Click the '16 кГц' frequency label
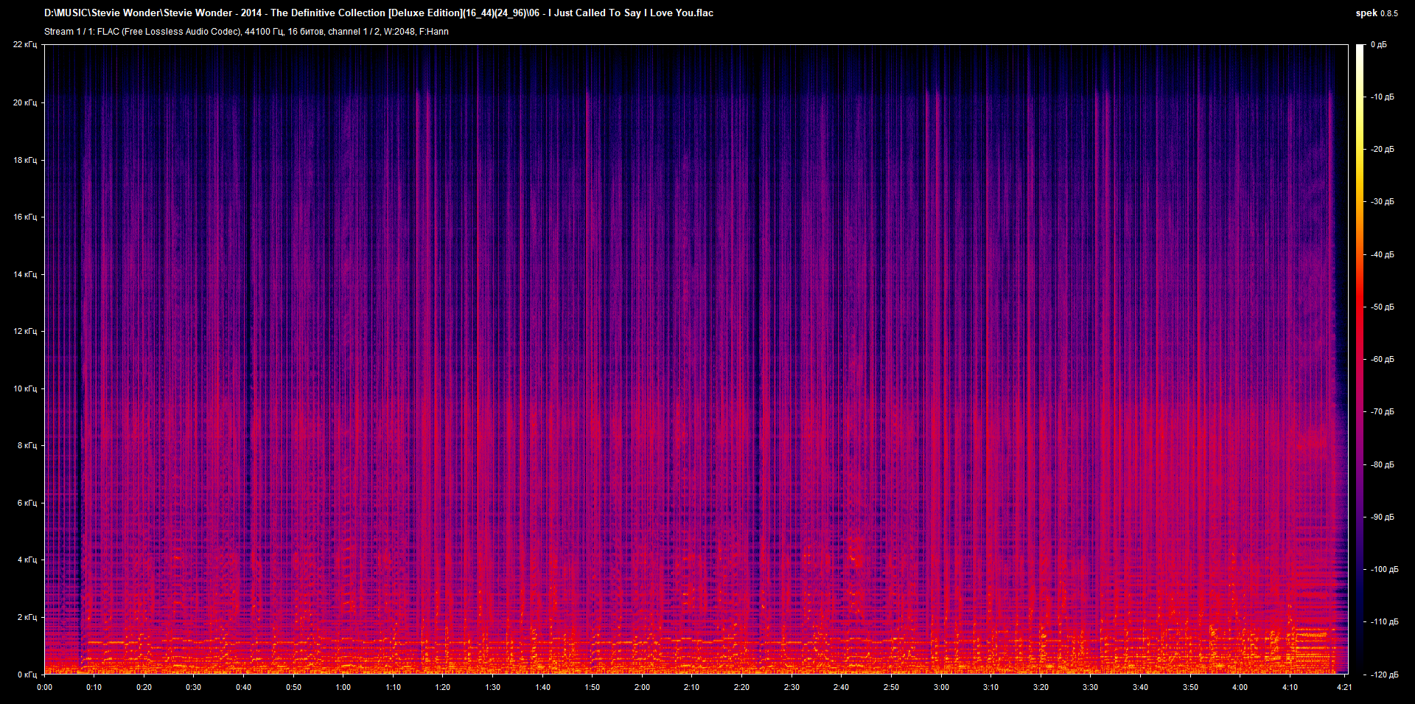 [25, 217]
